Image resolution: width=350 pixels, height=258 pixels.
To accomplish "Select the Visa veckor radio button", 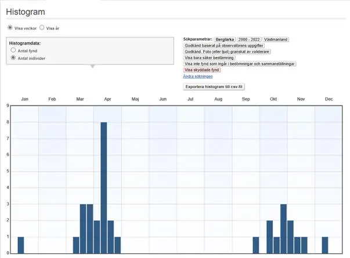I will click(x=10, y=27).
